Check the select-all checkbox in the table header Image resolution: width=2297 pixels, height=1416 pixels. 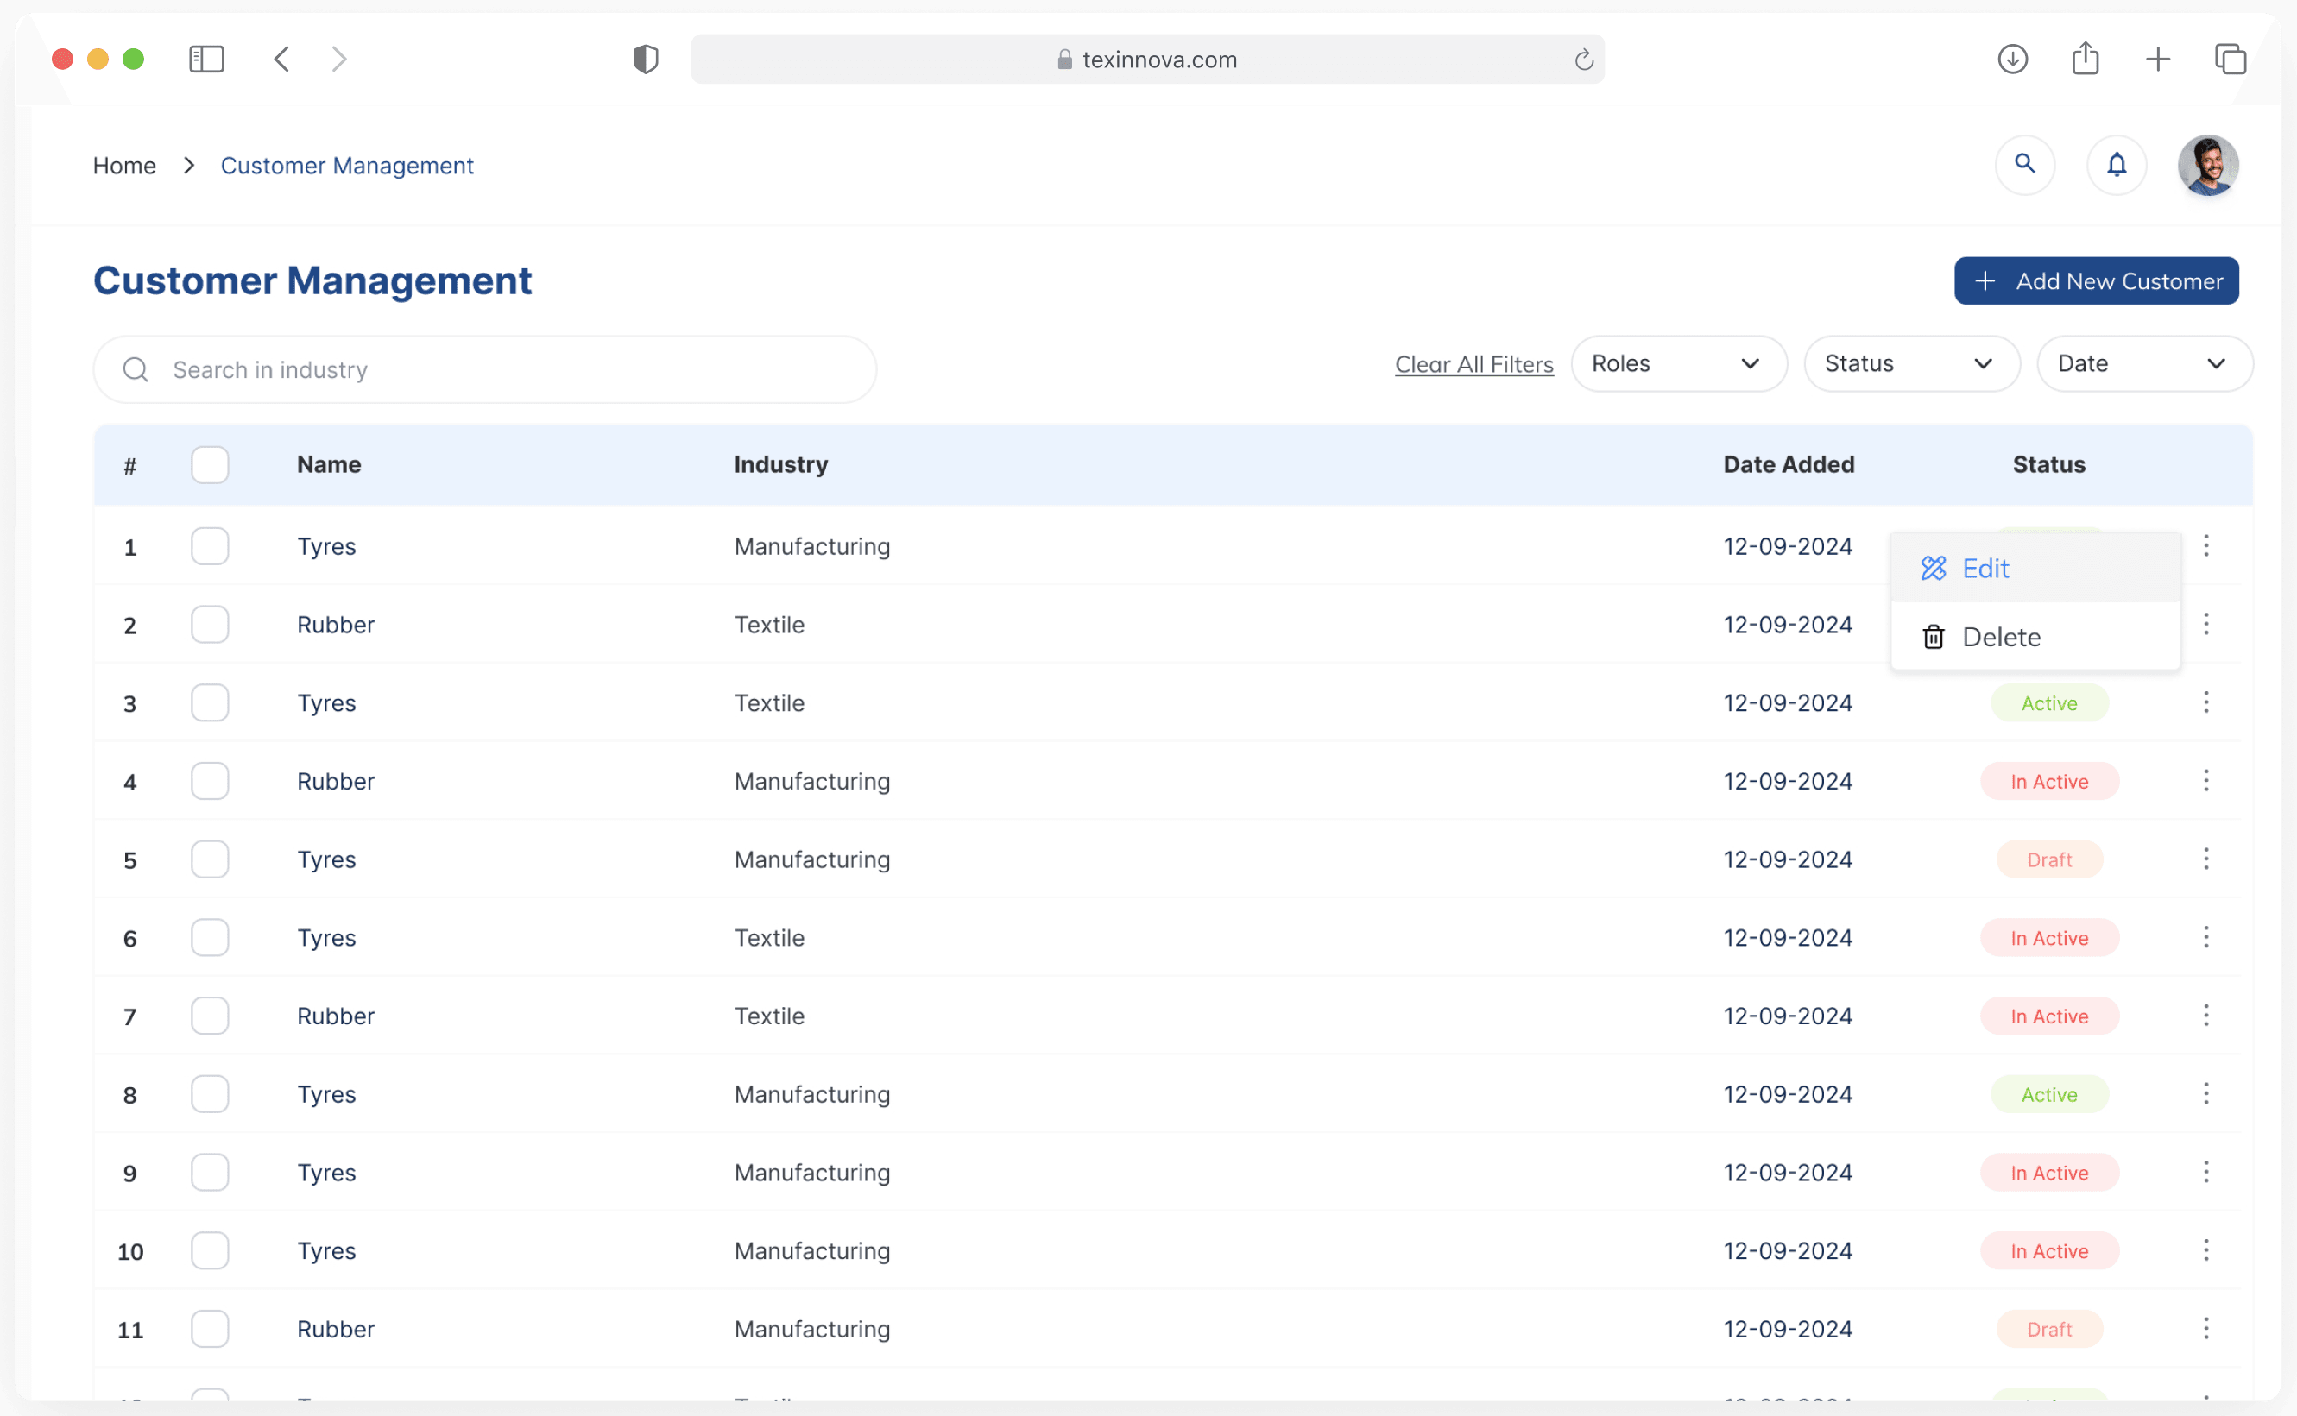[210, 463]
